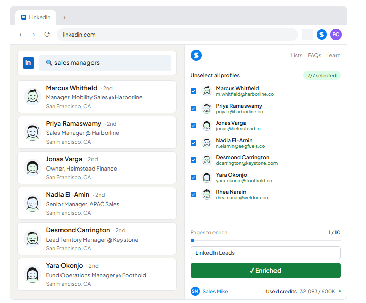Click Nadia El-Amin's avatar in search results

[33, 203]
